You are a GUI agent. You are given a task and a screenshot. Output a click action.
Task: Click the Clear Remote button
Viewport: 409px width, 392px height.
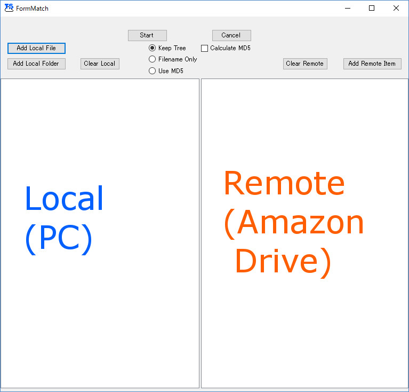[x=304, y=64]
